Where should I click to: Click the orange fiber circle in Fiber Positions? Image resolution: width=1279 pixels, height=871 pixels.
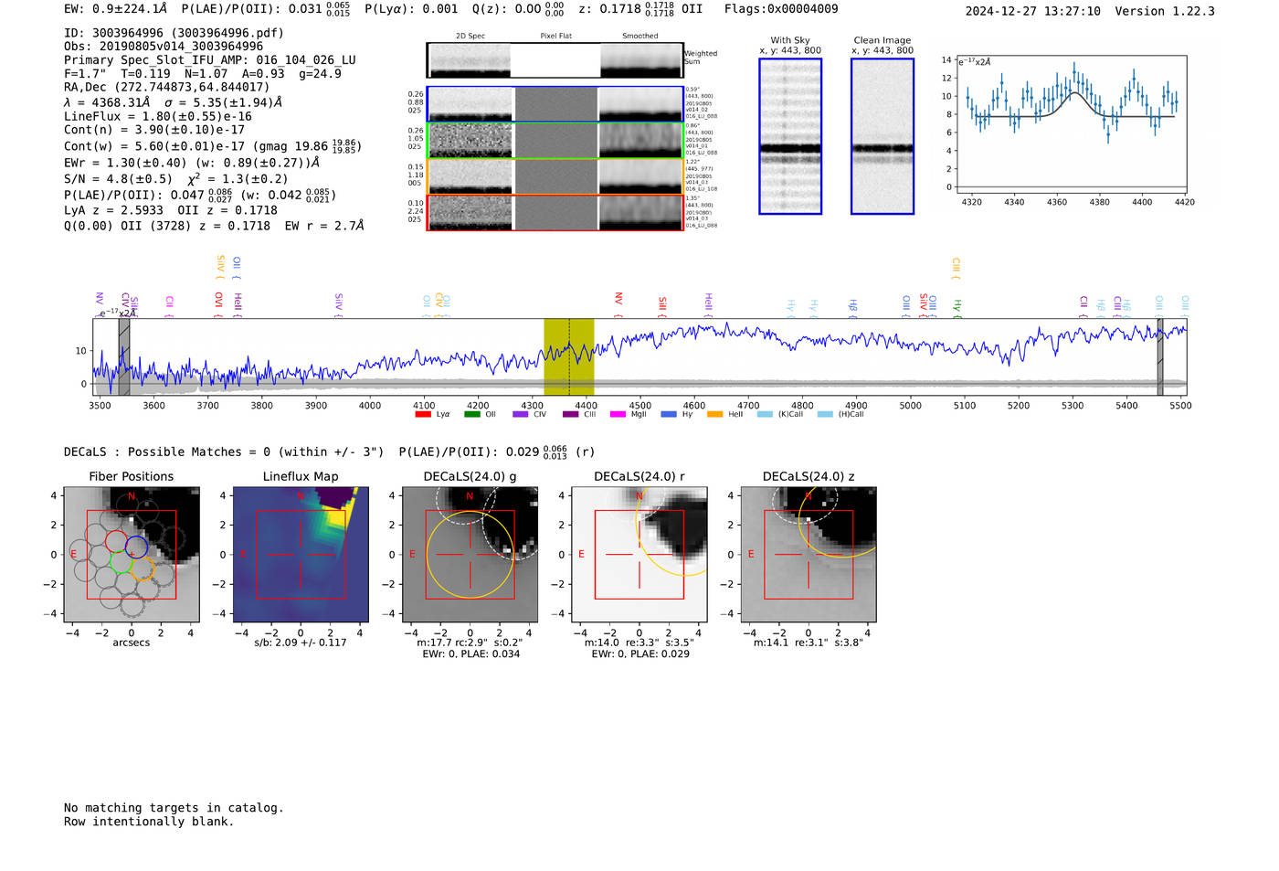[143, 568]
